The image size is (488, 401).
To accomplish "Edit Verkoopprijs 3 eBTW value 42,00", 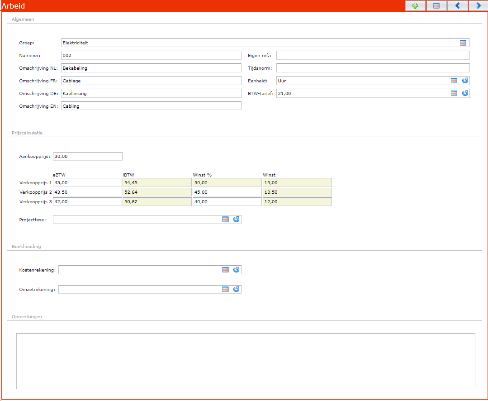I will pyautogui.click(x=87, y=202).
